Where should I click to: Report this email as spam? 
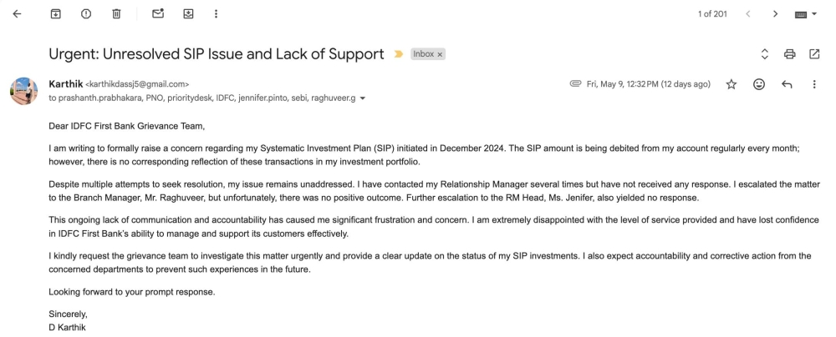(86, 14)
